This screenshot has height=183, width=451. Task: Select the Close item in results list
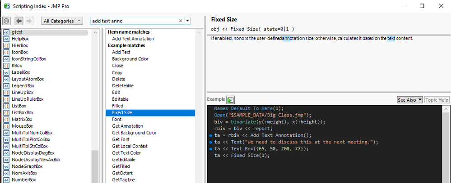click(x=117, y=66)
